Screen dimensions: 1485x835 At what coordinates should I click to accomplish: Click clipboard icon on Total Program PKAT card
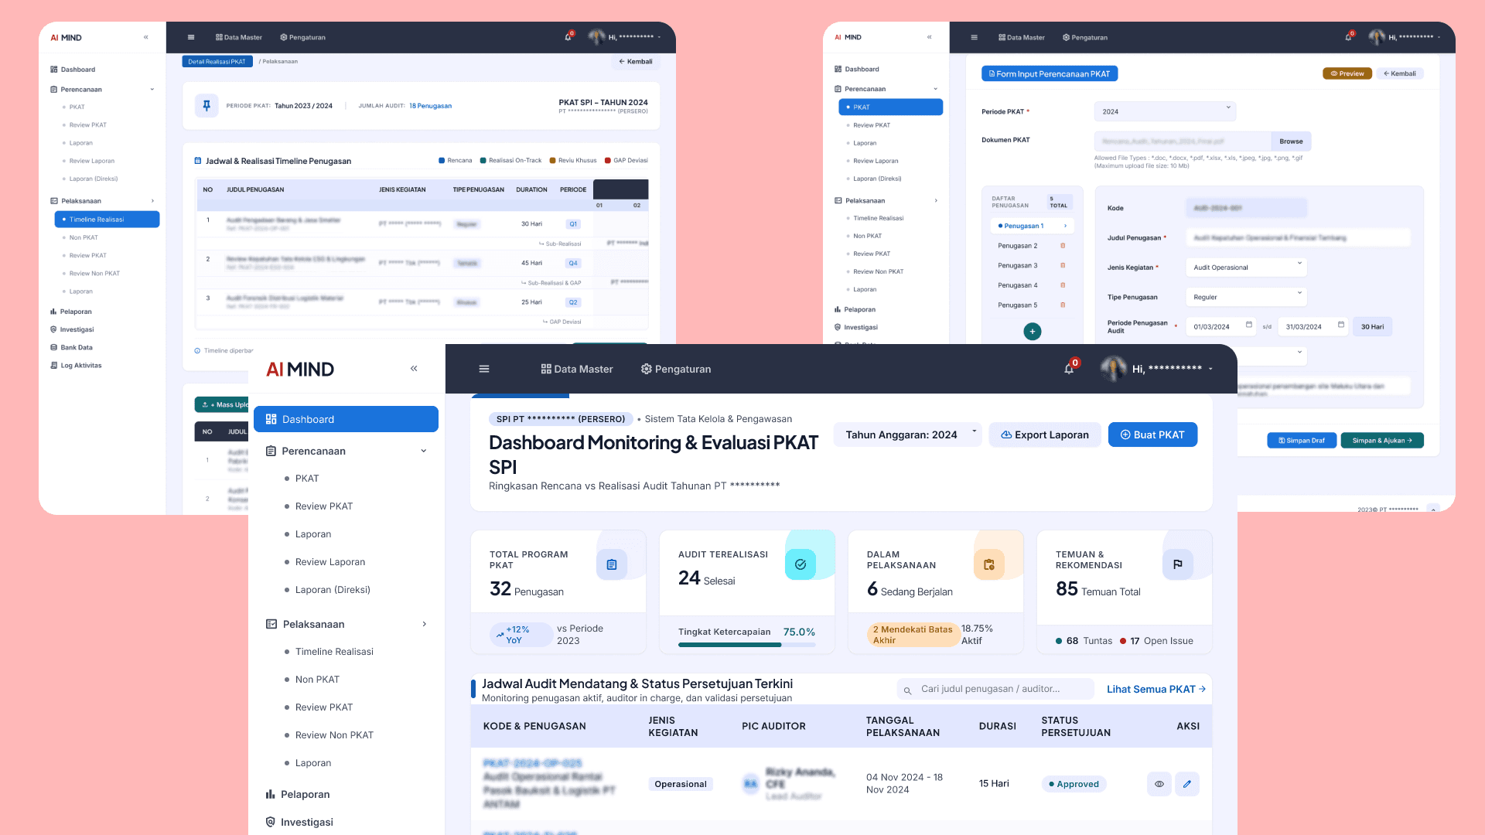click(612, 565)
